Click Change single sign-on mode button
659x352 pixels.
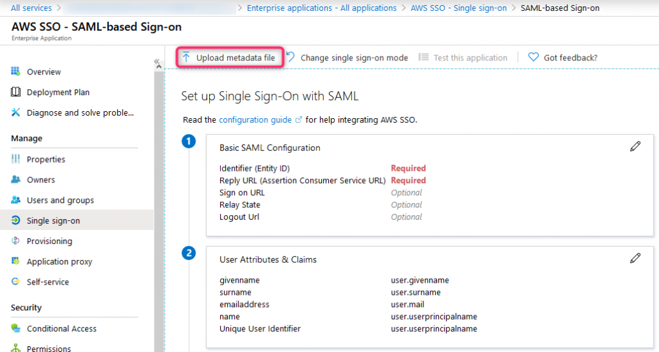[x=347, y=57]
